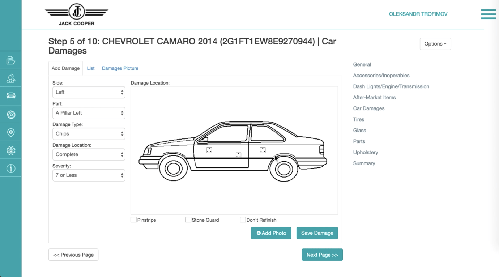Tick the Stone Guard checkbox
This screenshot has height=277, width=499.
(188, 220)
